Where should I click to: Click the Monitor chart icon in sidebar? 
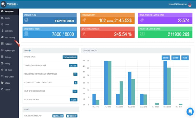2,18
